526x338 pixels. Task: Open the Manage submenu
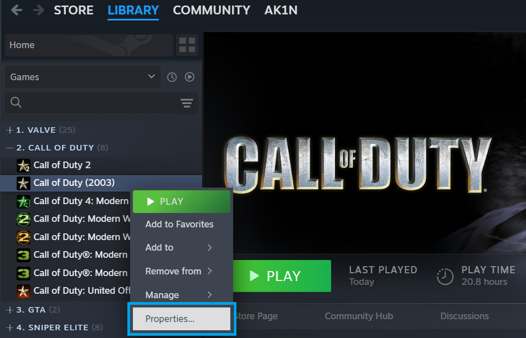pyautogui.click(x=182, y=295)
